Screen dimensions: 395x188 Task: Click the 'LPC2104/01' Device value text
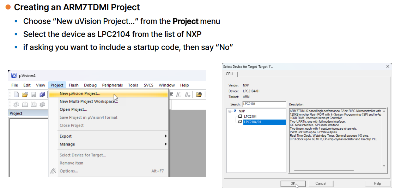(251, 91)
